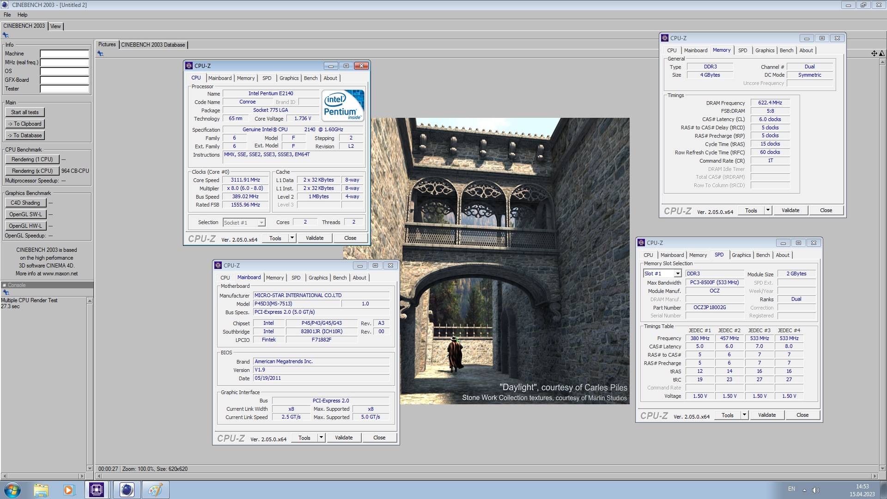
Task: Open Paint taskbar icon
Action: tap(155, 490)
